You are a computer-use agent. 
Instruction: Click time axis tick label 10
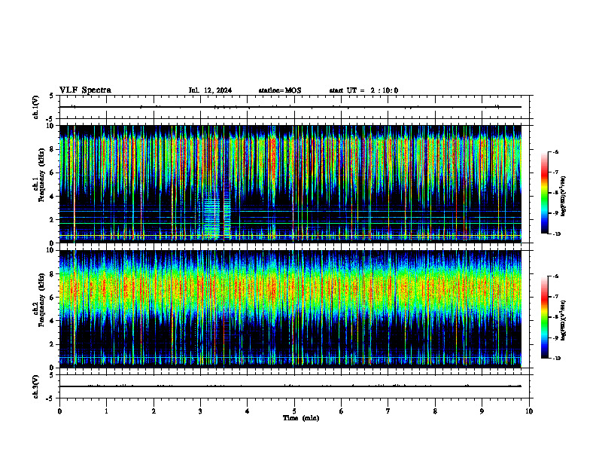529,411
